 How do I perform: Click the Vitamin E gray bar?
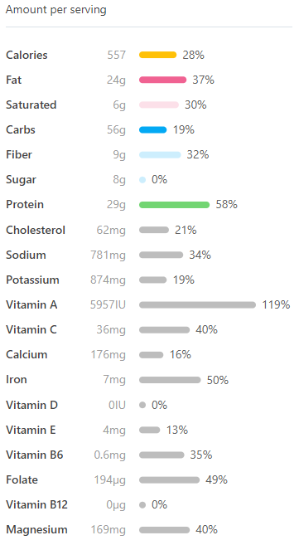[x=149, y=430]
